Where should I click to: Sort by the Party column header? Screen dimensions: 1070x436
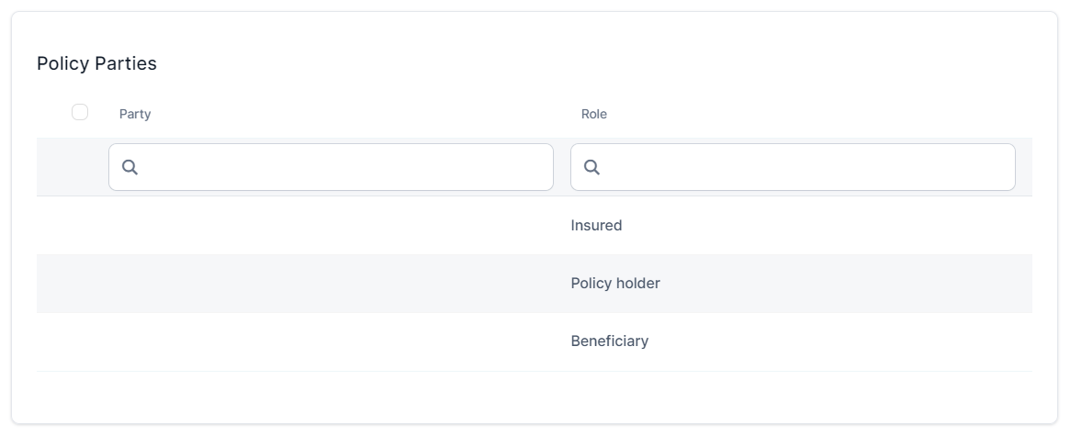[135, 114]
